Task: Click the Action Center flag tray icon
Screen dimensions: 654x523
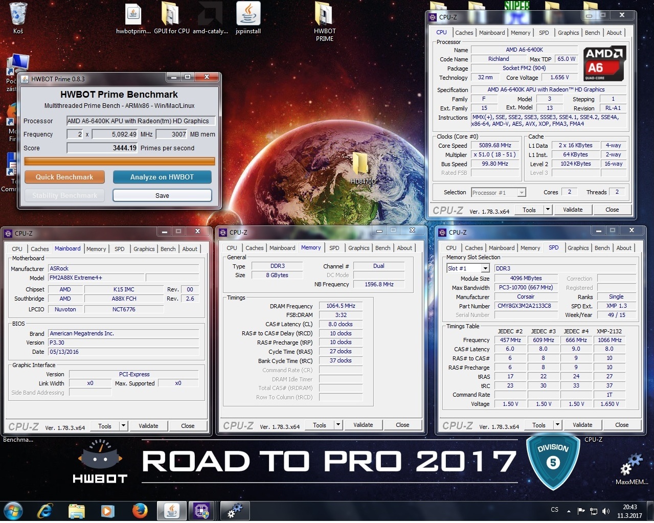Action: point(581,511)
